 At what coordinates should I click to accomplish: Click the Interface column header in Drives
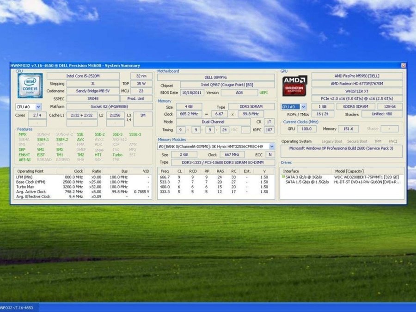291,171
